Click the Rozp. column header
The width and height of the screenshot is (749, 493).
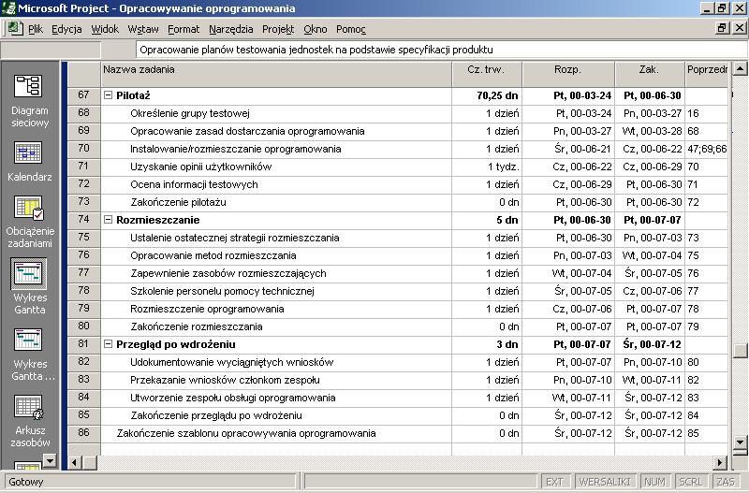[568, 74]
